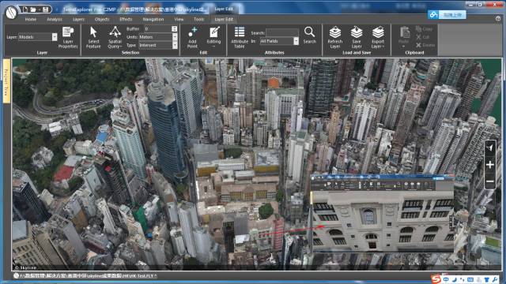
Task: Click the blue upload button
Action: point(447,15)
